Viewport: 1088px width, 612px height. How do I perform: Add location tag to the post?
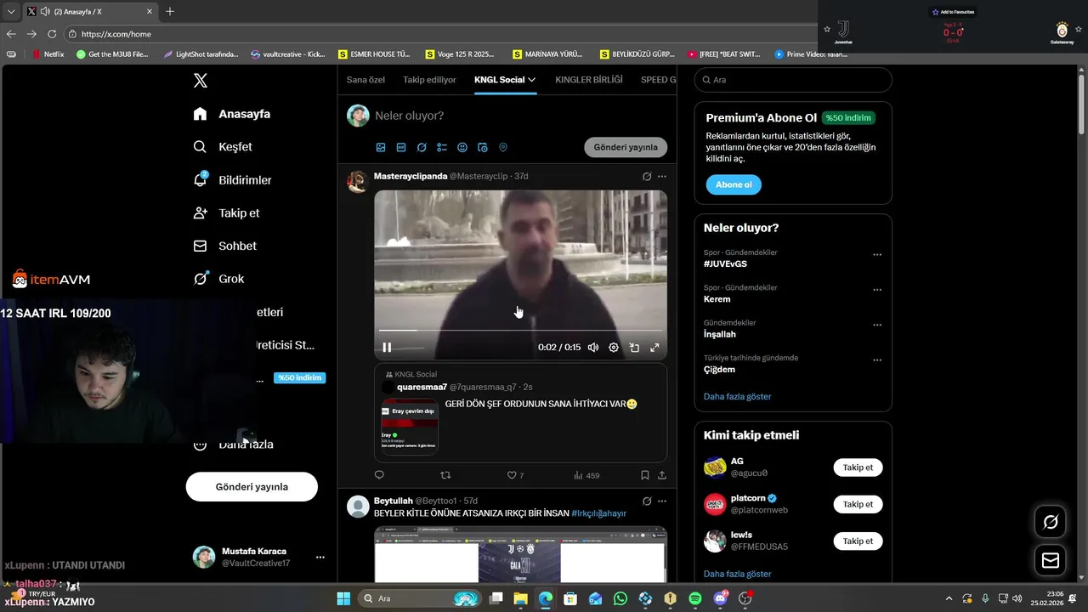click(x=503, y=147)
